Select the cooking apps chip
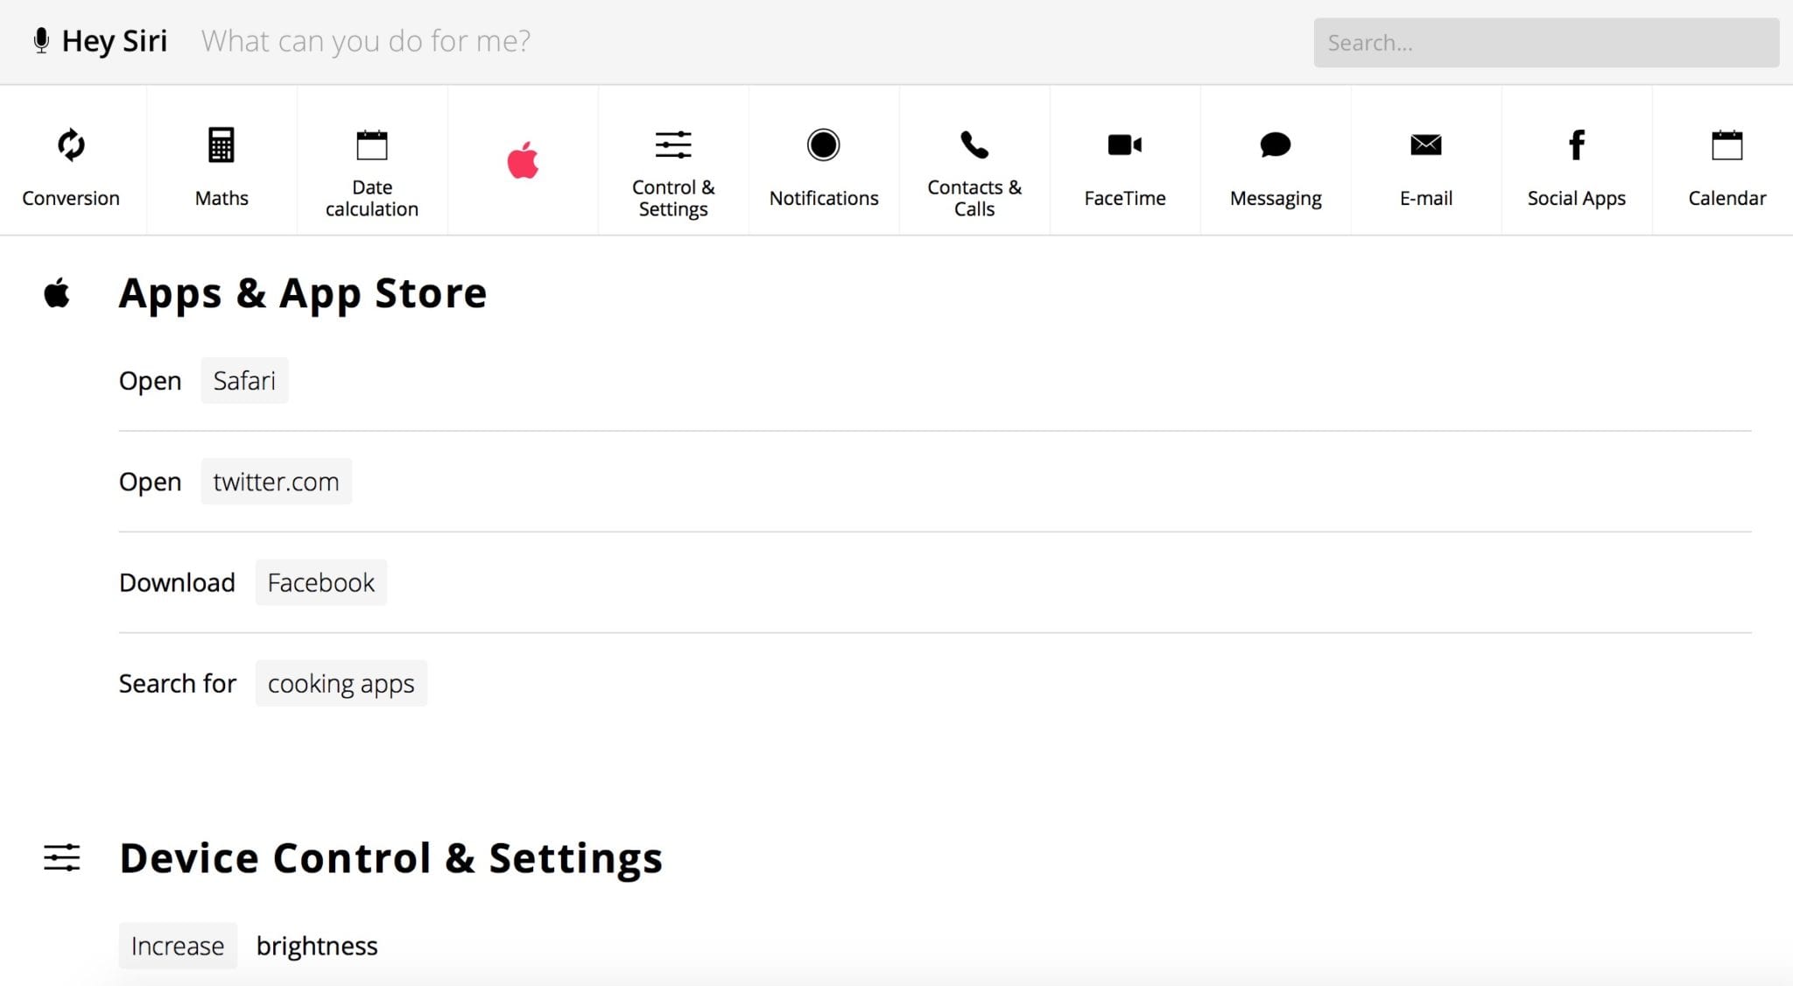The height and width of the screenshot is (986, 1793). [341, 683]
